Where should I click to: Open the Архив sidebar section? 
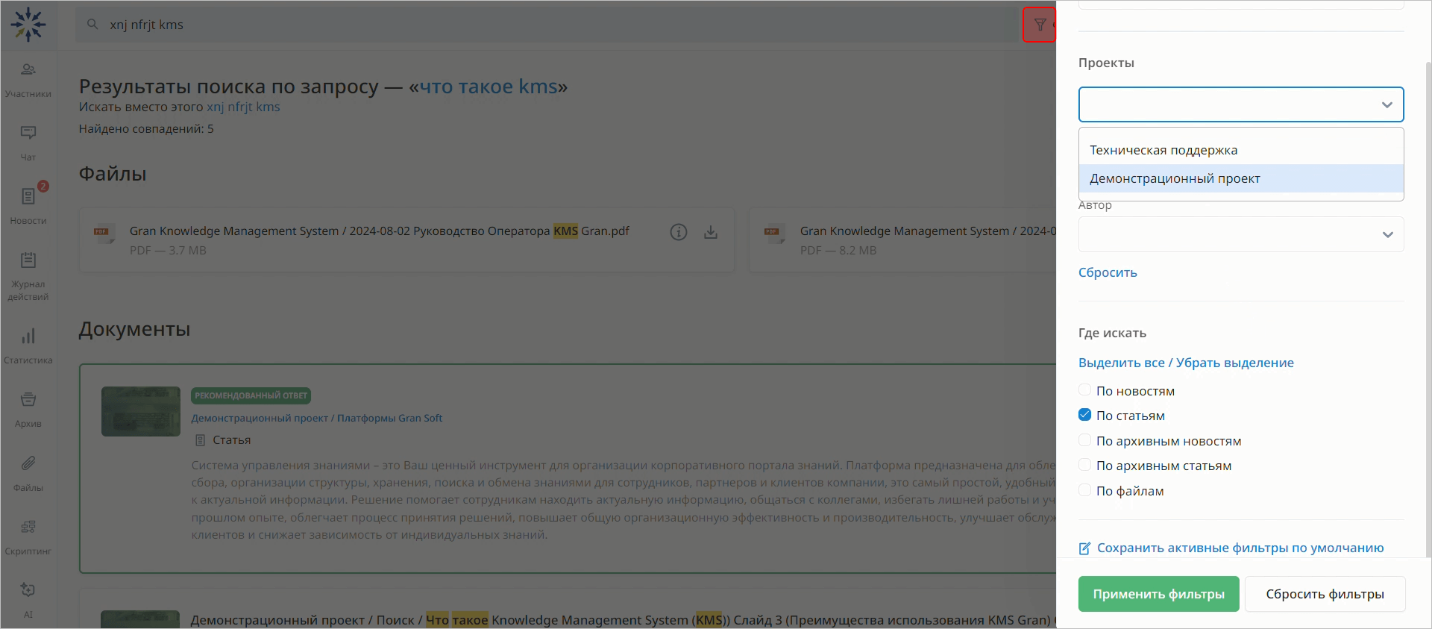click(28, 410)
